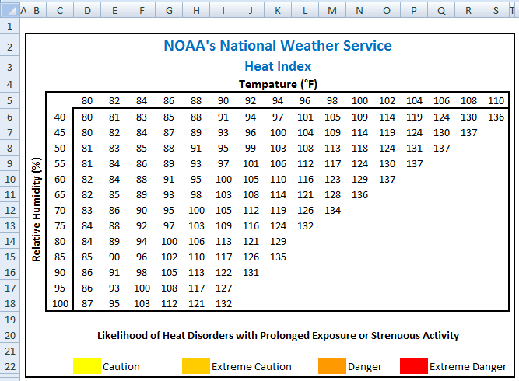This screenshot has width=519, height=381.
Task: Select heat index value 127
Action: pos(224,288)
